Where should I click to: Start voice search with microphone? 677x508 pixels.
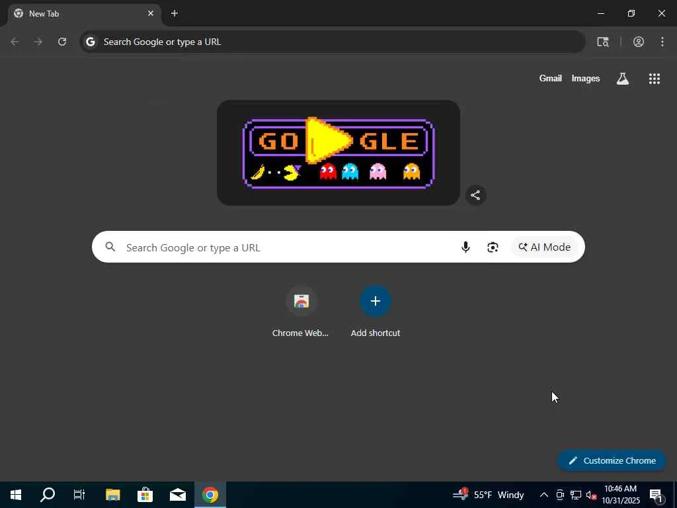click(465, 247)
